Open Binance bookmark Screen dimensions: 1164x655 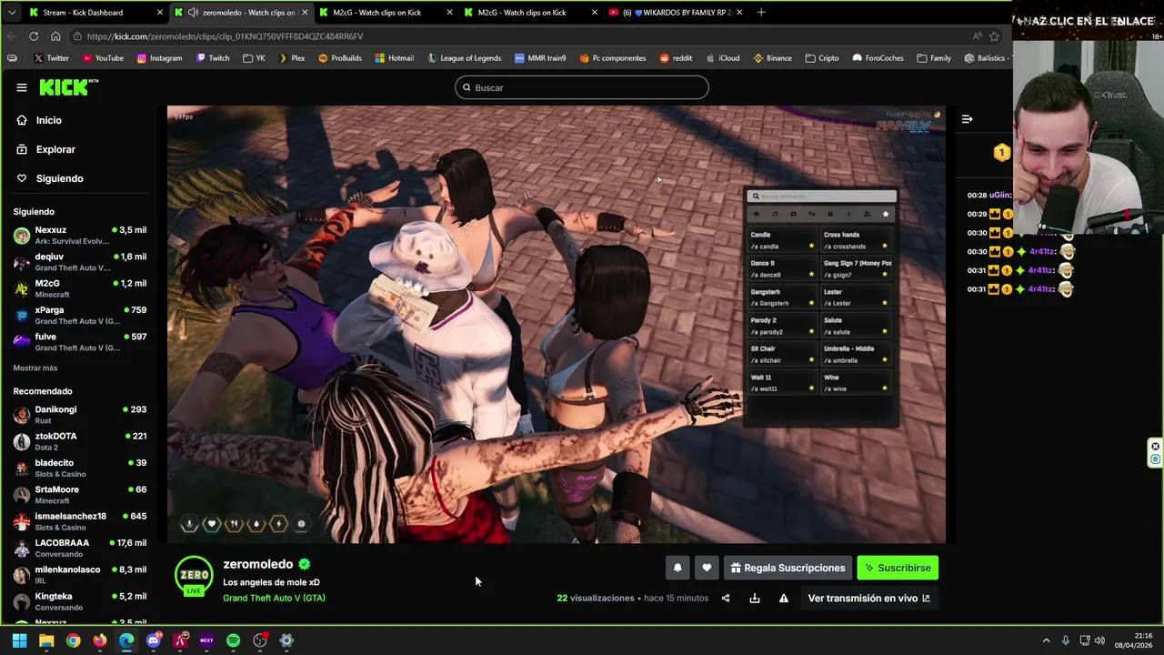click(772, 58)
